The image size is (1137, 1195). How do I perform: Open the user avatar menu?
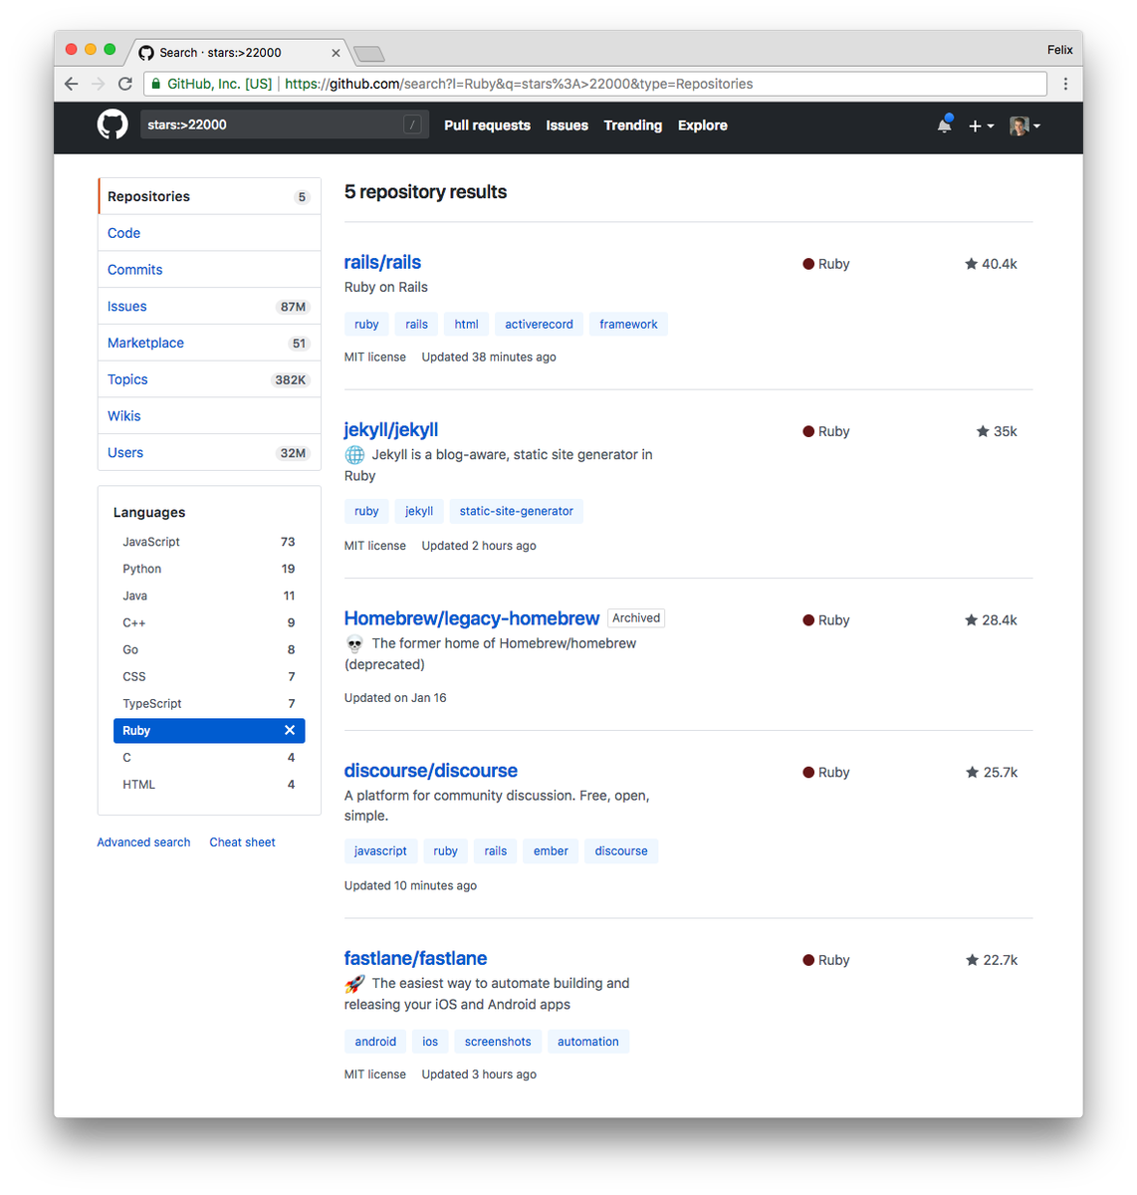click(x=1024, y=125)
